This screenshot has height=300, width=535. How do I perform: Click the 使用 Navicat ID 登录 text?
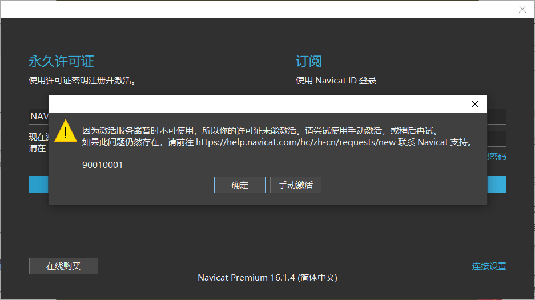(336, 81)
